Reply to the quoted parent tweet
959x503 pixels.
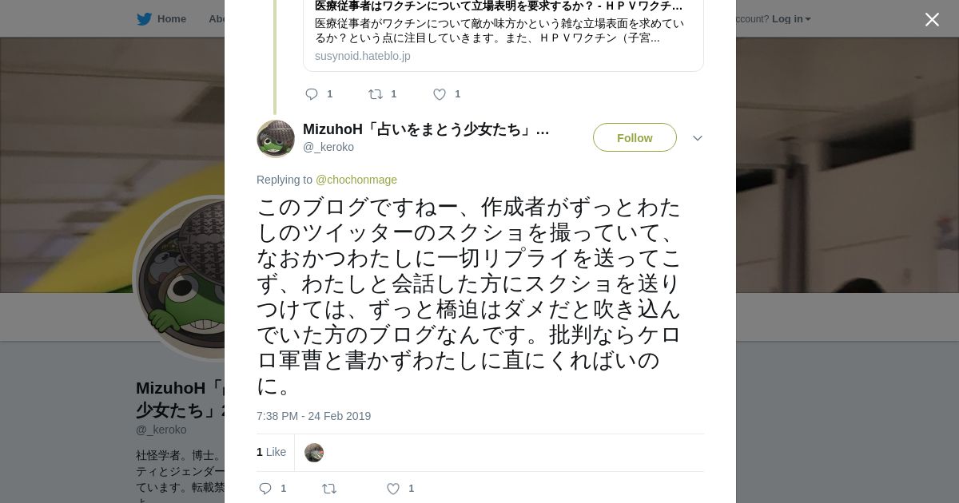pos(312,94)
